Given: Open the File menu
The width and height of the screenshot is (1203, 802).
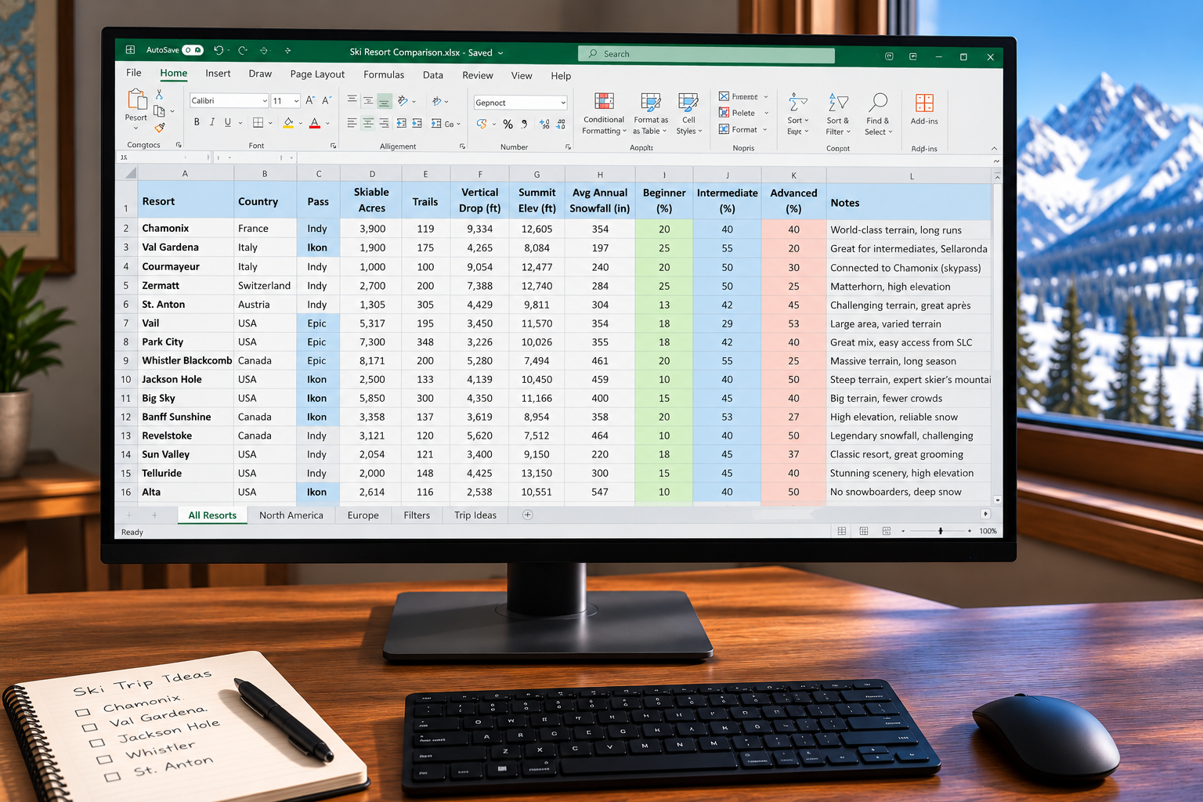Looking at the screenshot, I should coord(134,73).
